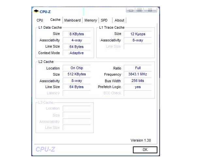The height and width of the screenshot is (167, 209).
Task: Click the Frequency value 3843.1 MHz
Action: pyautogui.click(x=138, y=74)
